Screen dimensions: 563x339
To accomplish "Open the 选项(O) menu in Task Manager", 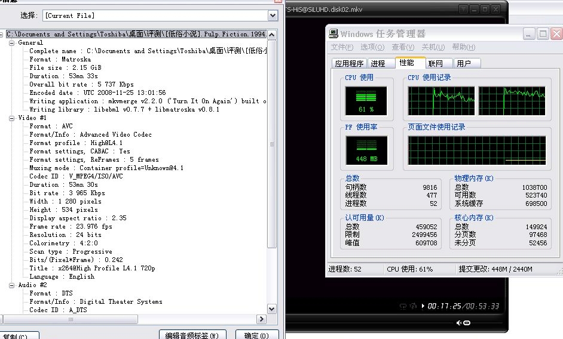I will pos(372,47).
